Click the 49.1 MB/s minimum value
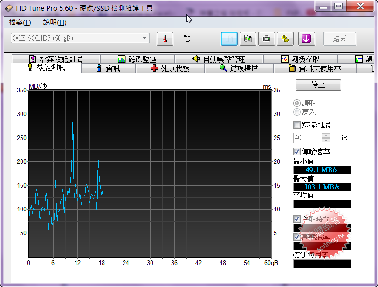The height and width of the screenshot is (287, 378). (x=322, y=170)
